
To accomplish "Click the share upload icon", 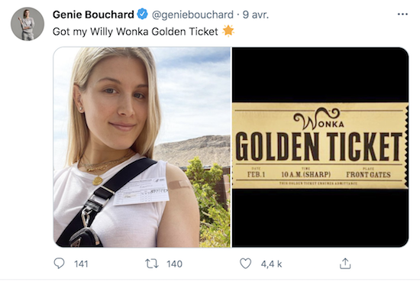I will coord(345,263).
